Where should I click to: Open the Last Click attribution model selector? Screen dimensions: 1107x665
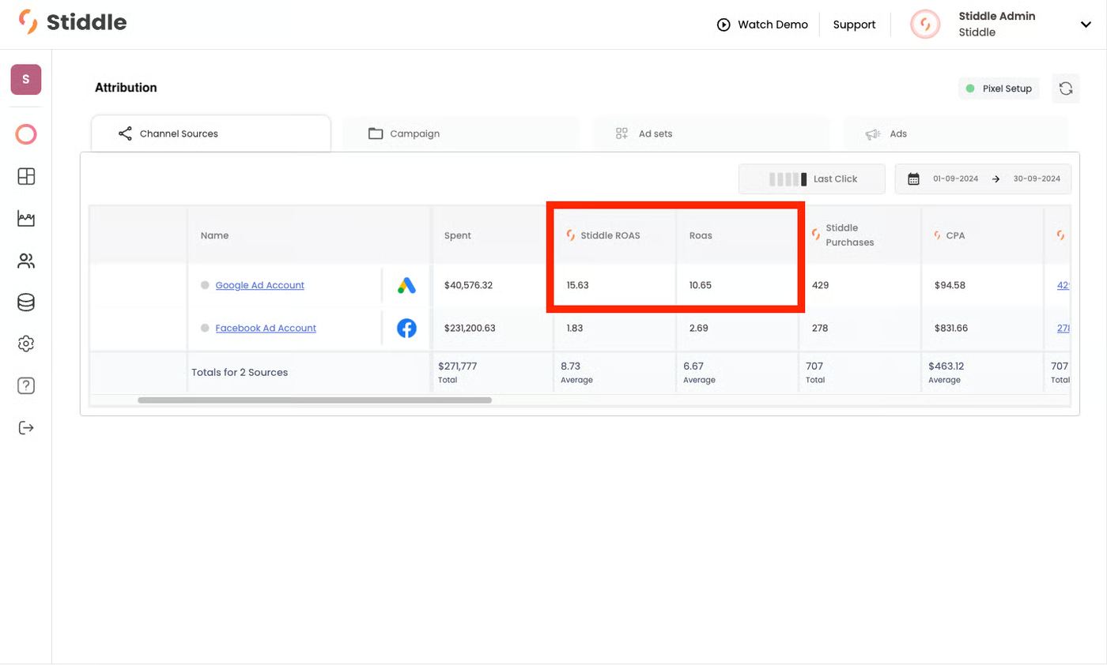[x=812, y=179]
